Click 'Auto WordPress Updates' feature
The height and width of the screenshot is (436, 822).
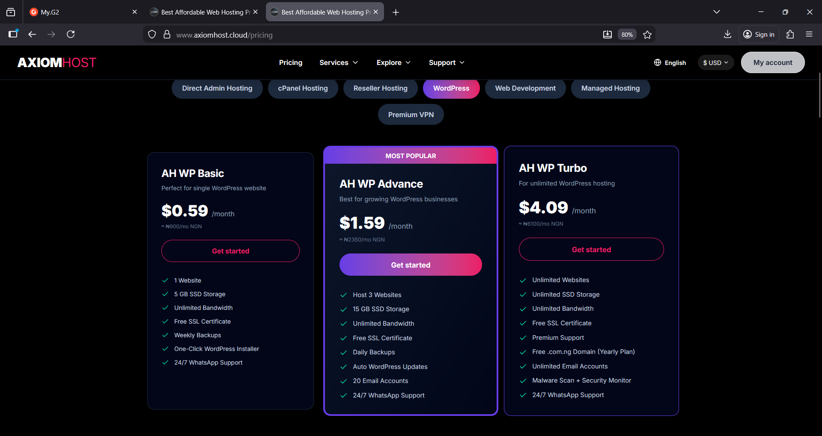pyautogui.click(x=390, y=367)
